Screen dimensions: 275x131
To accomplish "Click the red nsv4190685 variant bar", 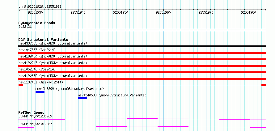I will pyautogui.click(x=142, y=79).
